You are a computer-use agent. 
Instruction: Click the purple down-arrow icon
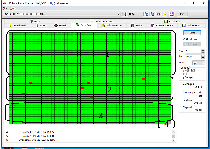tap(171, 14)
